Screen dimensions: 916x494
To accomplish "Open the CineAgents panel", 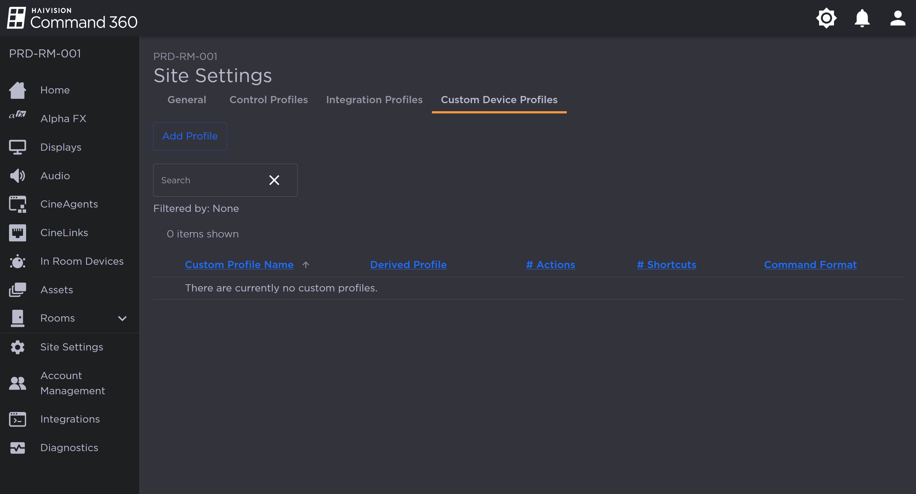I will (x=69, y=204).
